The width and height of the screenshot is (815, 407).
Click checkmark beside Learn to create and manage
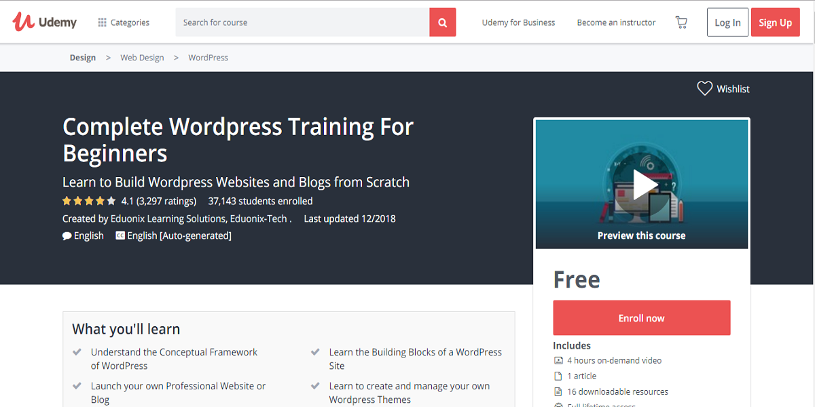pos(315,386)
